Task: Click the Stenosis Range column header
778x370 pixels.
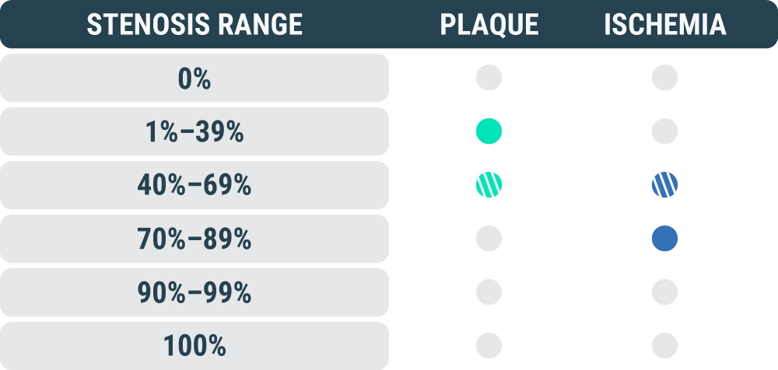Action: tap(194, 25)
